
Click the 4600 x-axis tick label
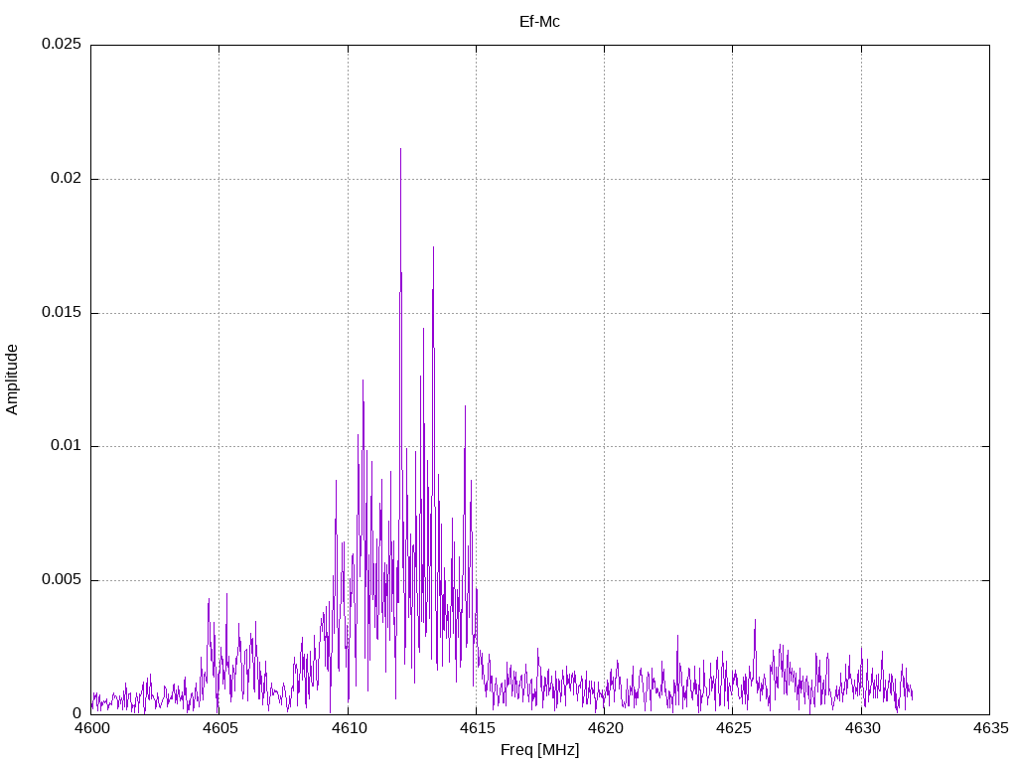[90, 728]
